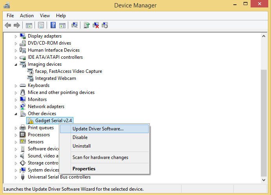Click Scan for hardware changes toolbar icon

click(x=75, y=25)
